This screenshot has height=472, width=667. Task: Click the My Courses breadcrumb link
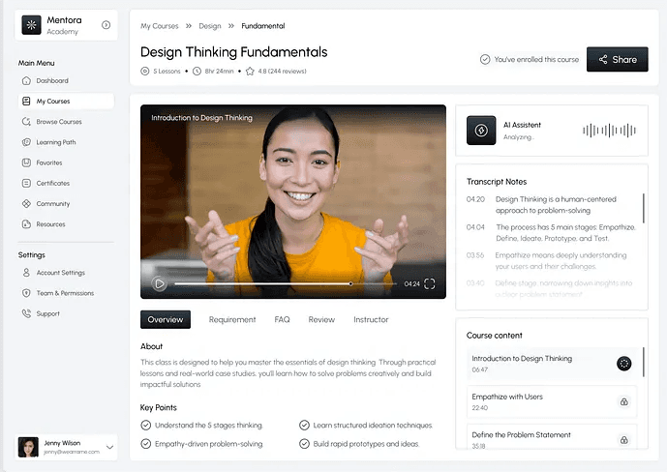coord(160,26)
